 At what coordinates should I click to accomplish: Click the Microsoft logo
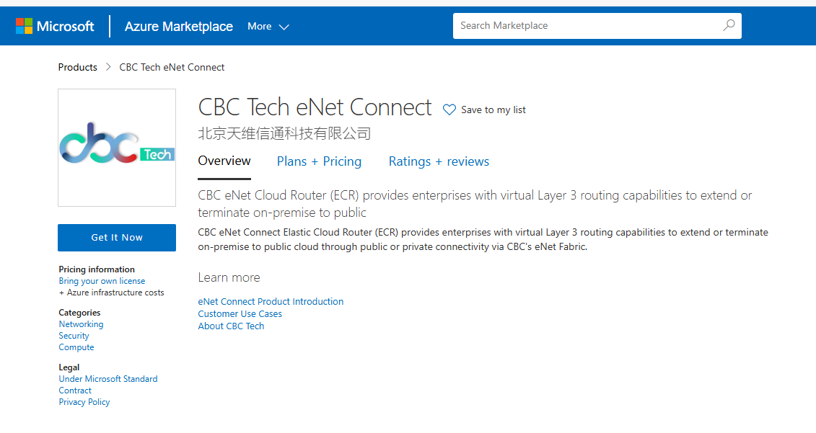[53, 25]
